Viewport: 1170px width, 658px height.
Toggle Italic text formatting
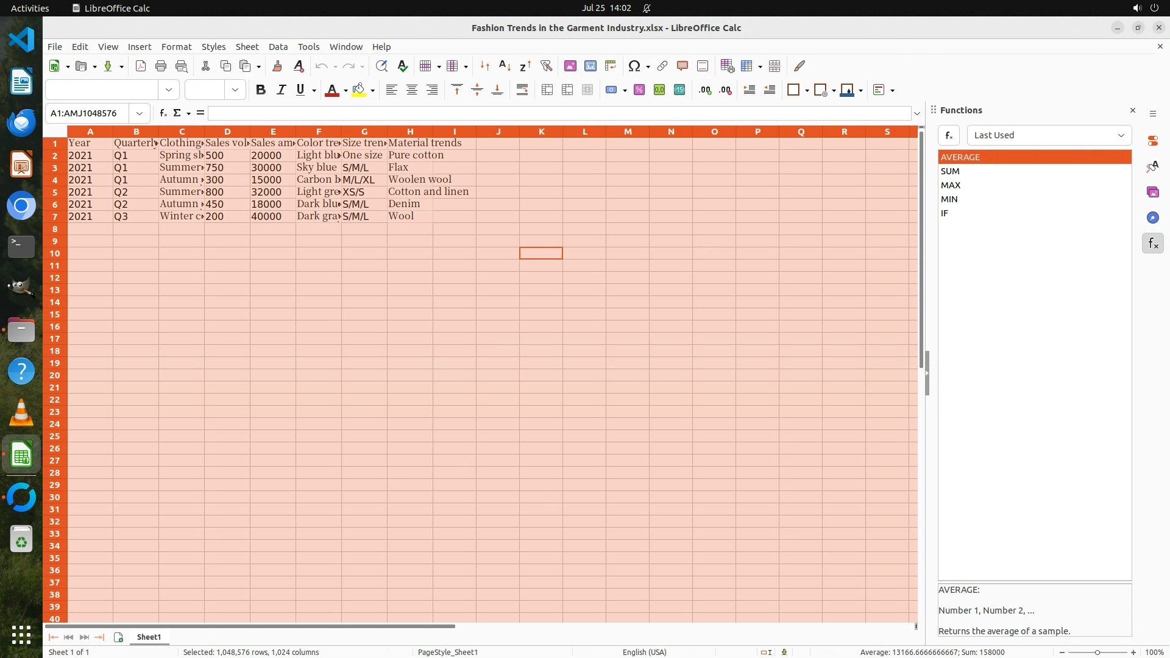(x=281, y=90)
